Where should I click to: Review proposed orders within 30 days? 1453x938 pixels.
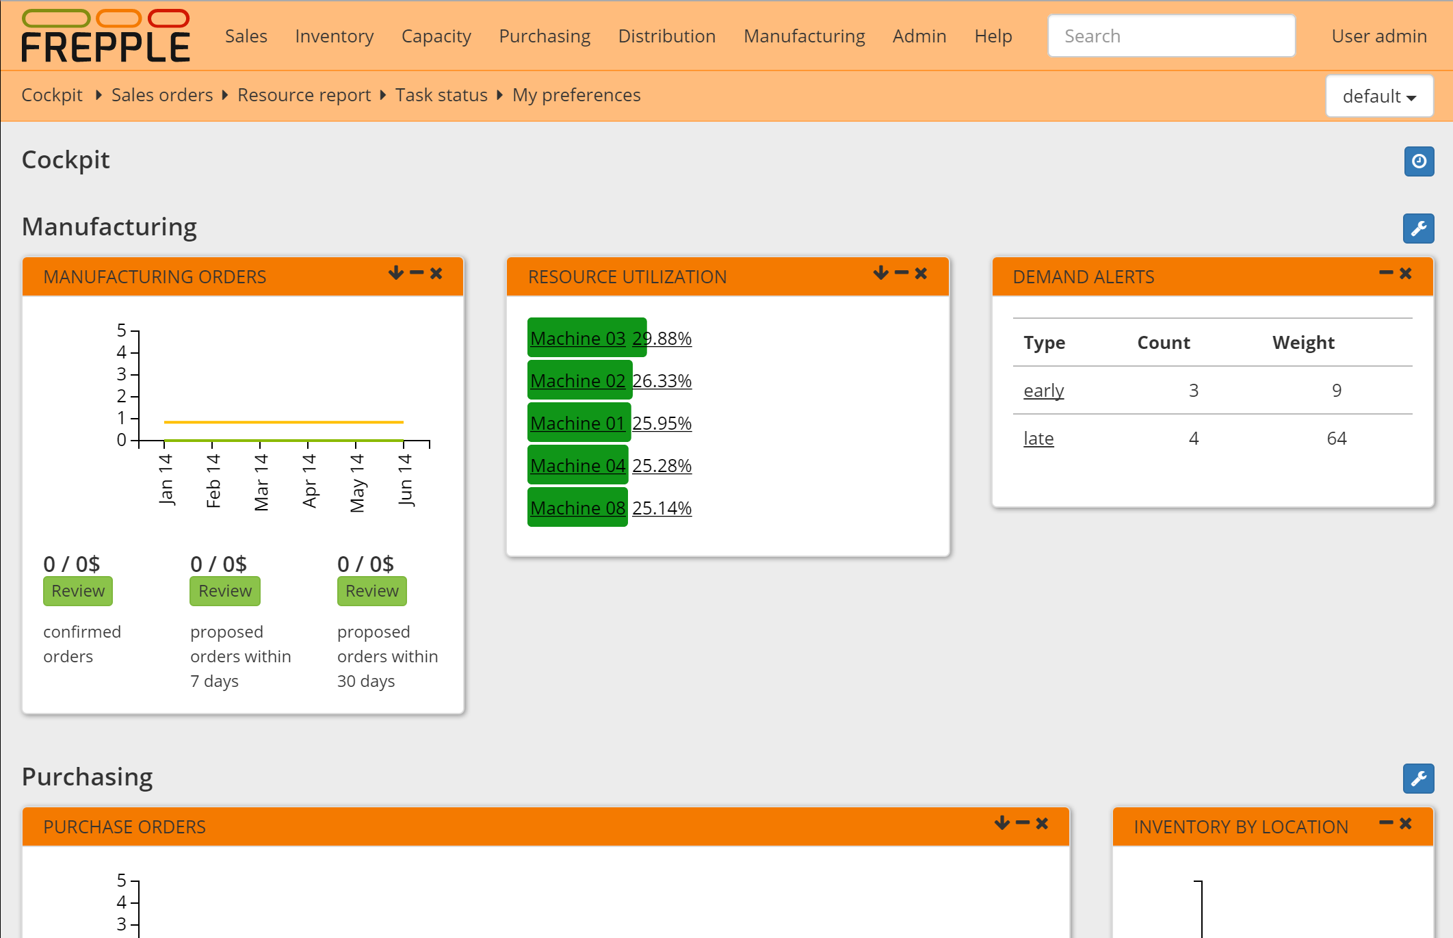371,591
